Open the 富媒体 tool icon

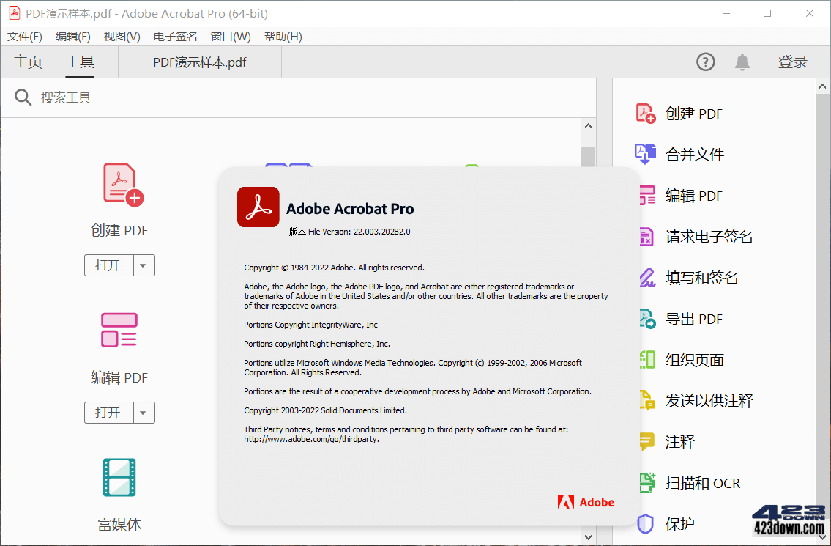click(x=119, y=476)
